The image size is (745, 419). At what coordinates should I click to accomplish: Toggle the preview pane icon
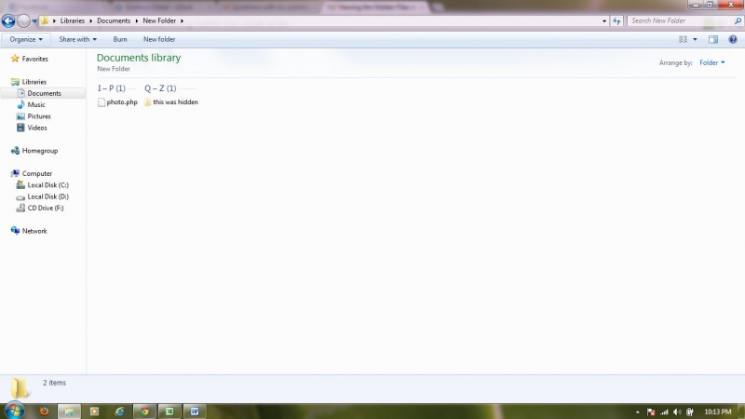pyautogui.click(x=713, y=39)
